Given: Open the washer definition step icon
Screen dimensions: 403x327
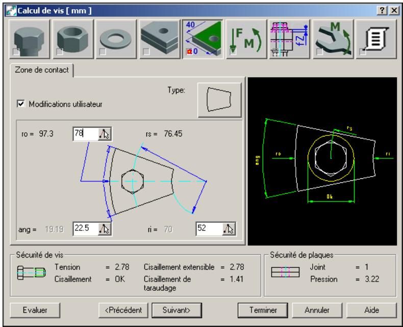Looking at the screenshot, I should coord(116,39).
